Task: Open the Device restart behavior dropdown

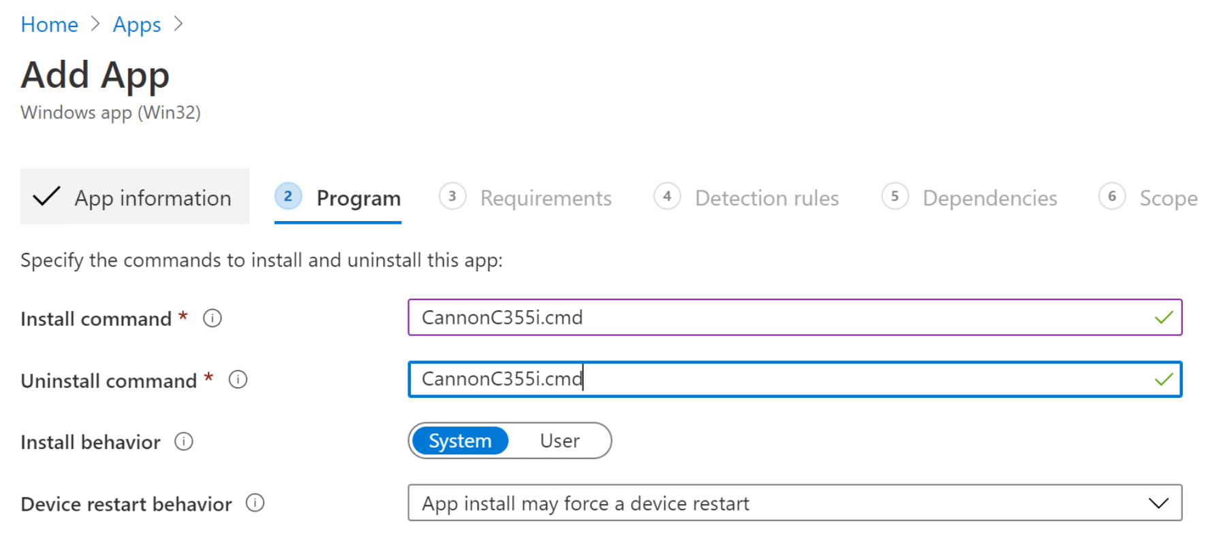Action: coord(1158,503)
